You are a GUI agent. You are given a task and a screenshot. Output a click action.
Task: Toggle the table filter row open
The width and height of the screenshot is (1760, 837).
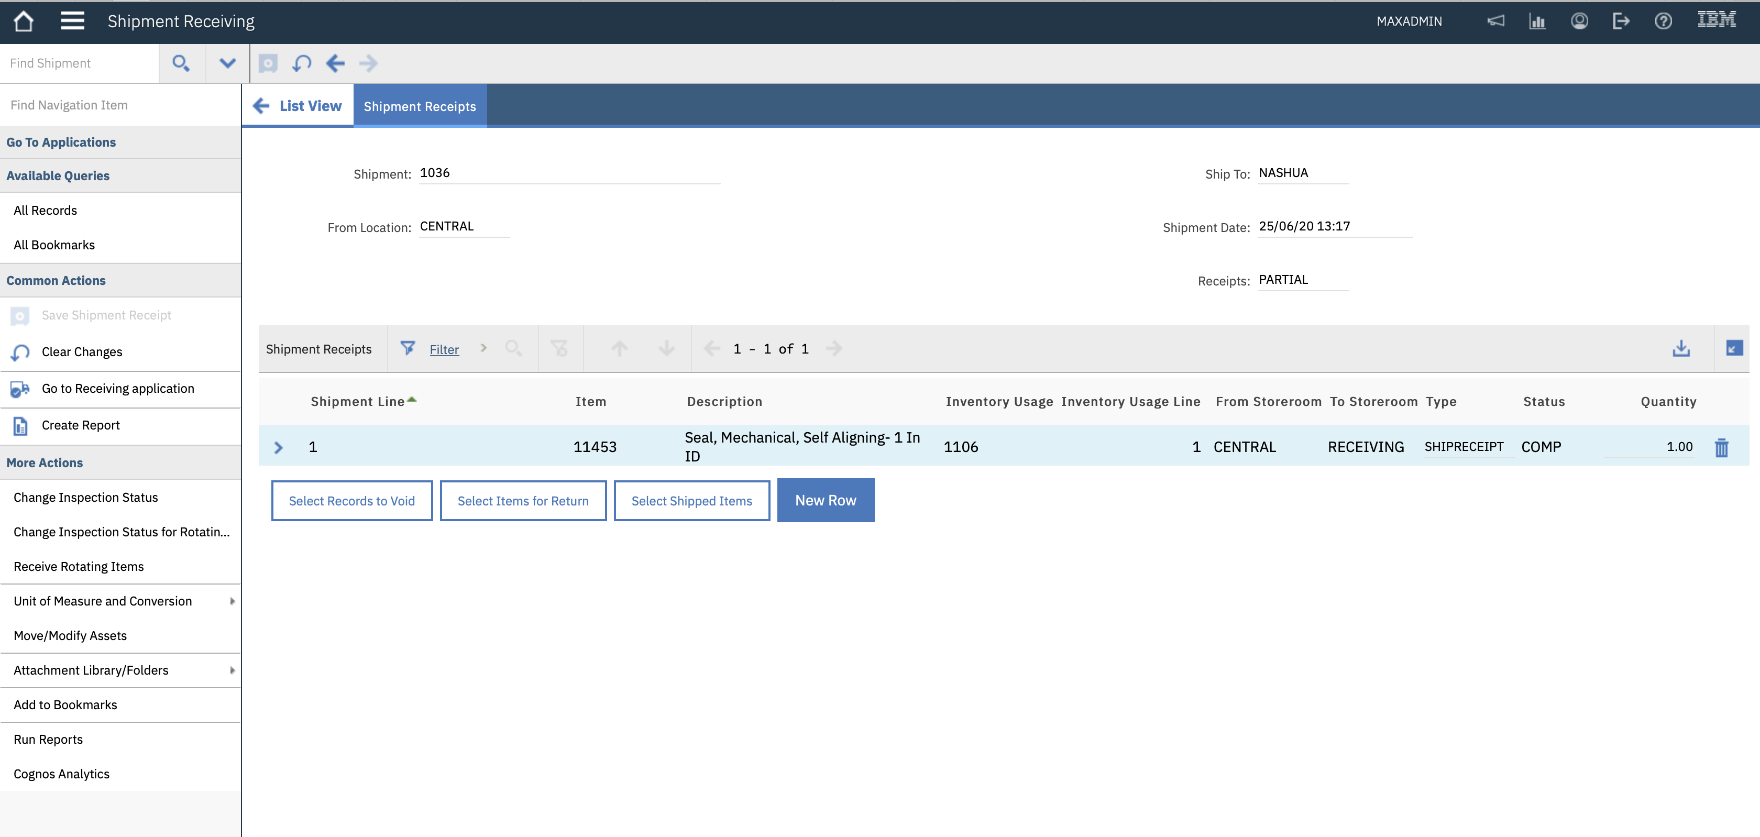(x=408, y=348)
